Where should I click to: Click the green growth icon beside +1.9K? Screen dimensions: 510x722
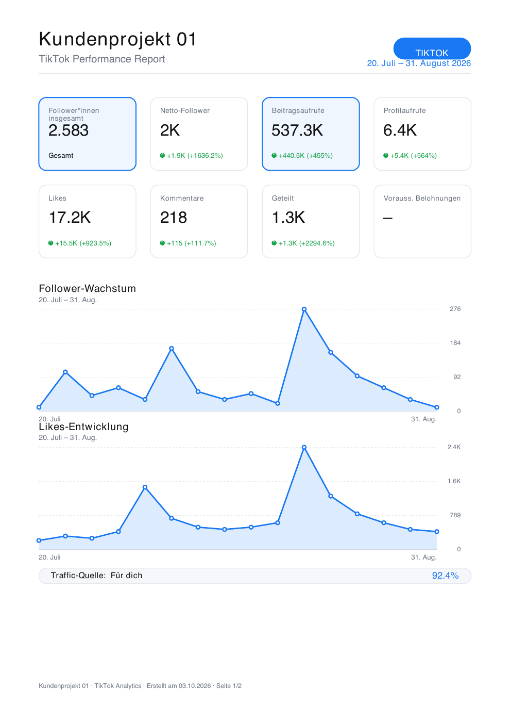[163, 155]
